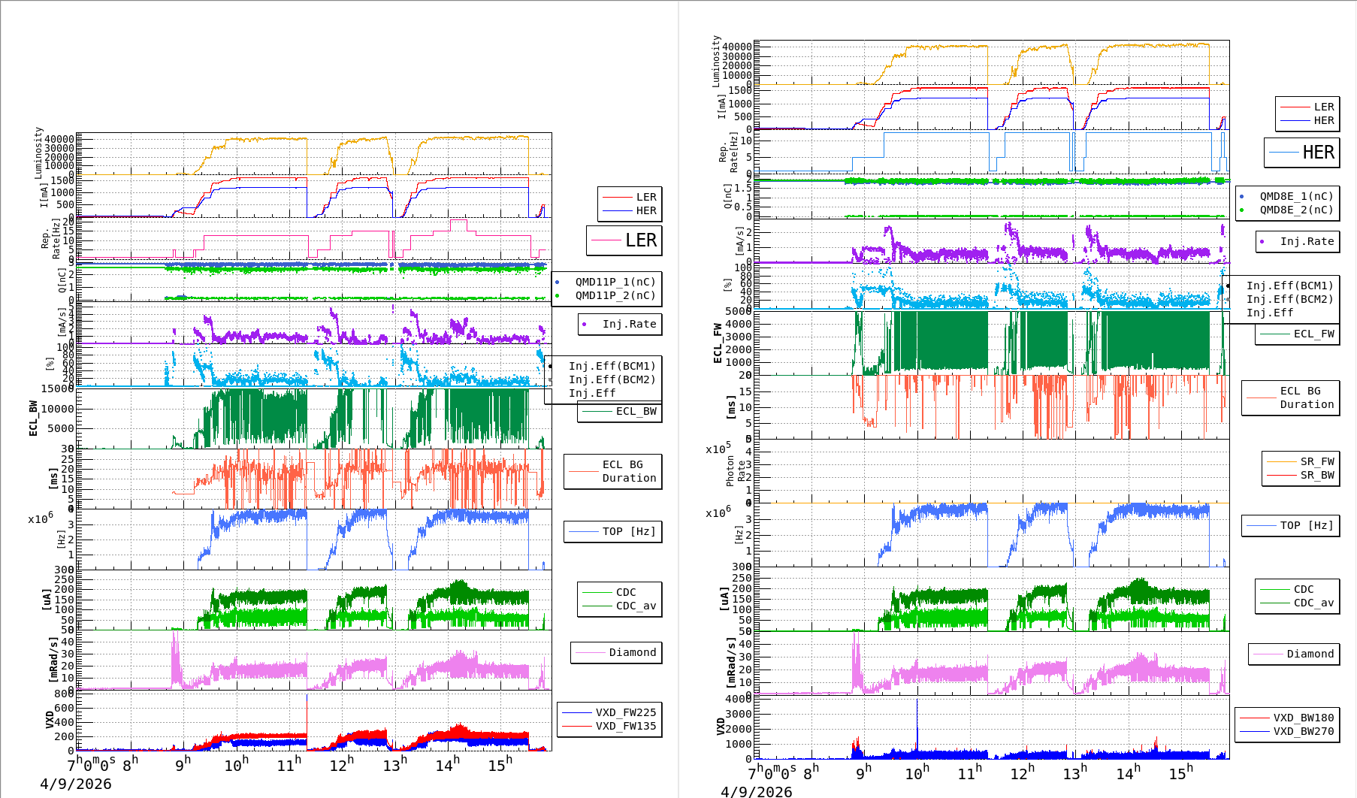The image size is (1357, 798).
Task: Click the large HER legend box
Action: point(1301,153)
